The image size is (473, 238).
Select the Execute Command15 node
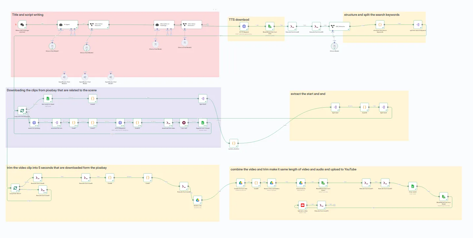322,205
